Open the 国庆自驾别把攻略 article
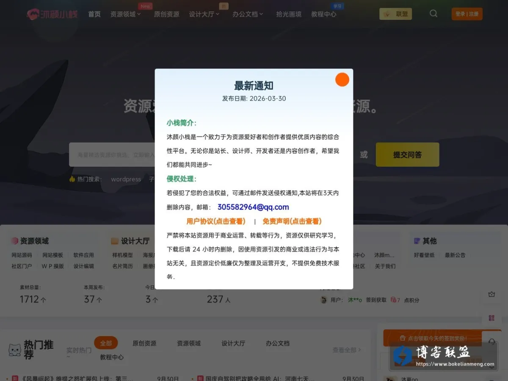Screen dimensions: 508x381 [260, 378]
